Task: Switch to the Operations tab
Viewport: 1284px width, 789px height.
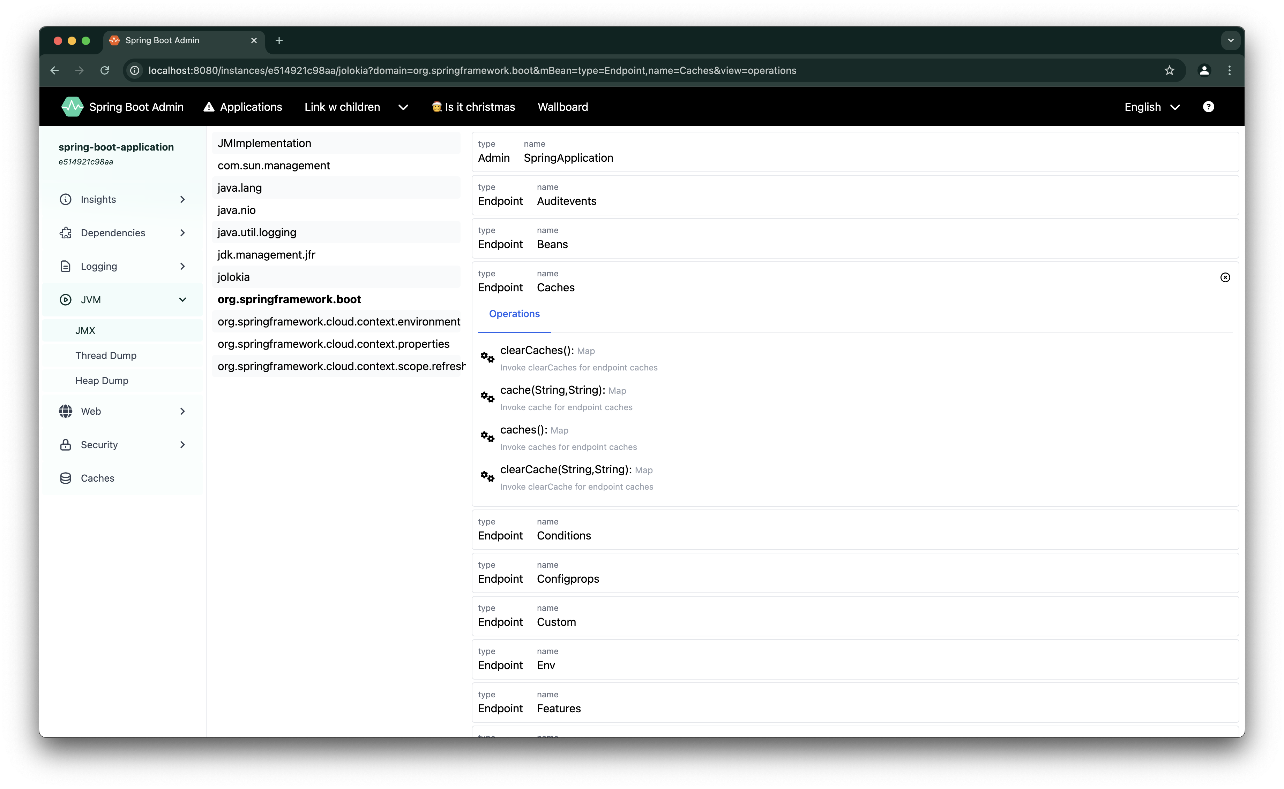Action: pos(515,314)
